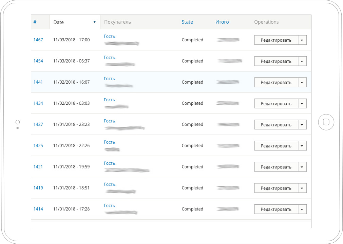343x244 pixels.
Task: Click Редактировать for order 1441
Action: [x=276, y=83]
